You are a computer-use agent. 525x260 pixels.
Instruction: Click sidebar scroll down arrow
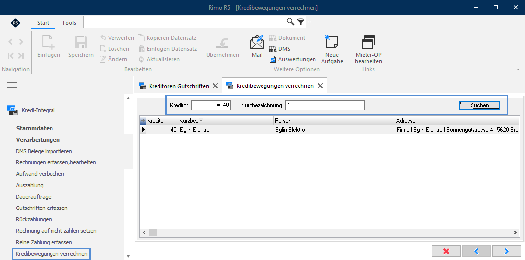128,256
